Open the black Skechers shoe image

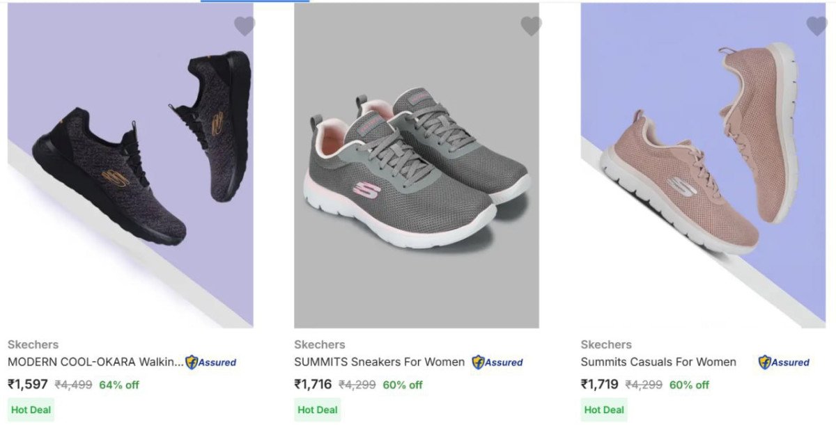130,165
